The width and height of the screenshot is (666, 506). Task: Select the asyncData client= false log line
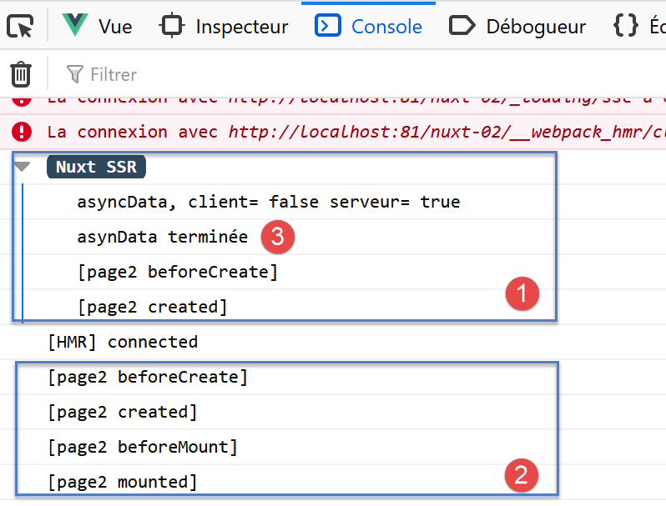(x=268, y=202)
